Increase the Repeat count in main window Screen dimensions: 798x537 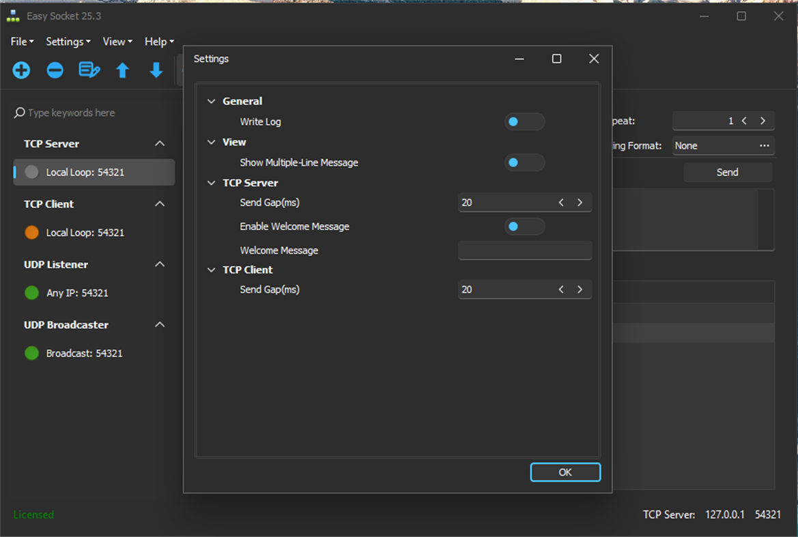[x=763, y=121]
